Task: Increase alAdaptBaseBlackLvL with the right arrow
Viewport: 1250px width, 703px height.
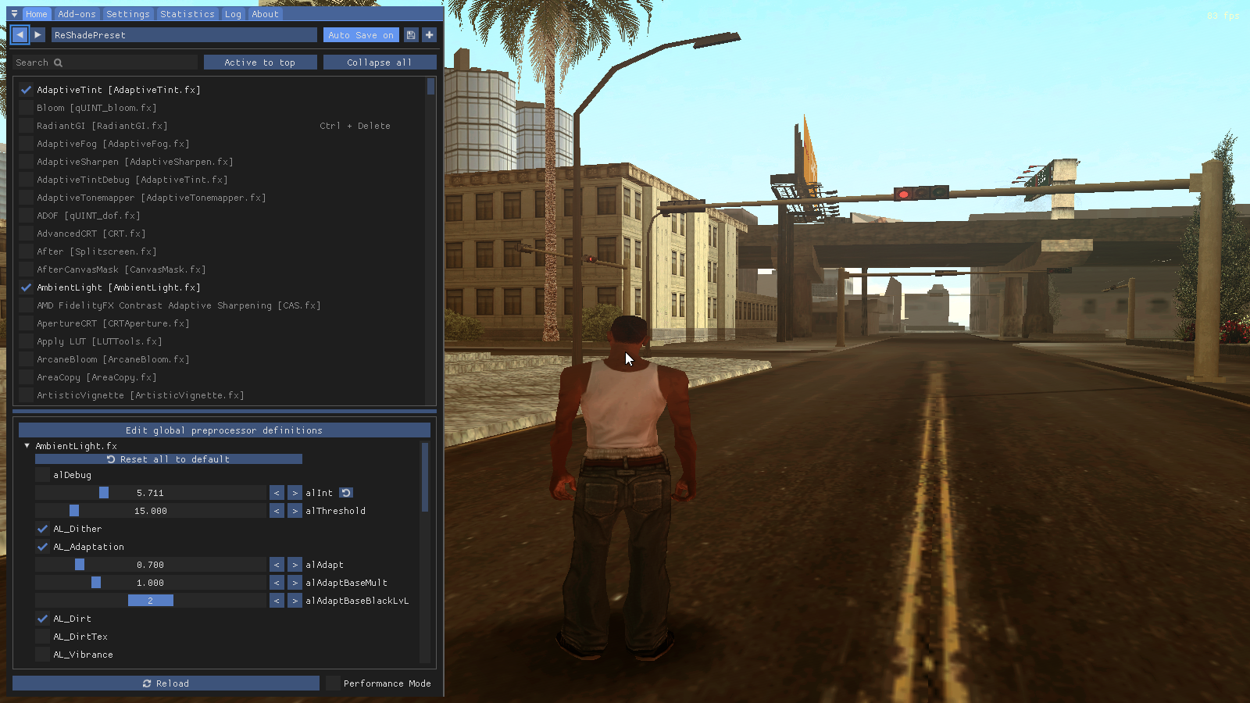Action: click(x=295, y=601)
